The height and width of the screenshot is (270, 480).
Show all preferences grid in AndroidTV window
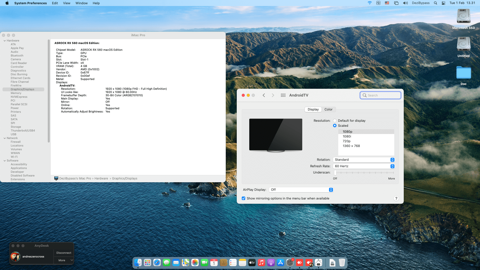click(283, 95)
